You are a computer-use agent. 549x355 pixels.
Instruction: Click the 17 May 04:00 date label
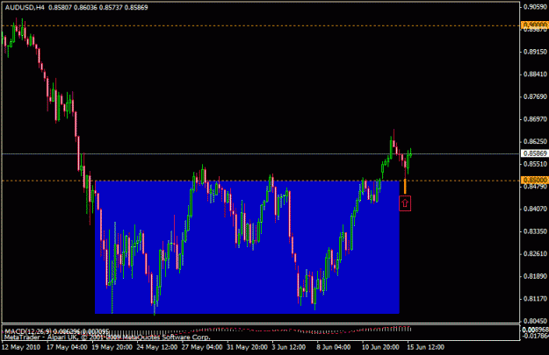[67, 347]
